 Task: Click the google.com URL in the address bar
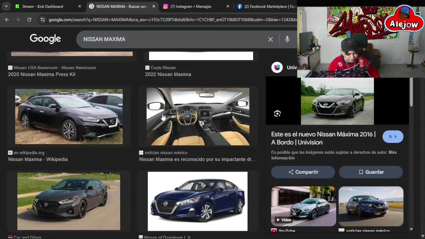pos(173,20)
